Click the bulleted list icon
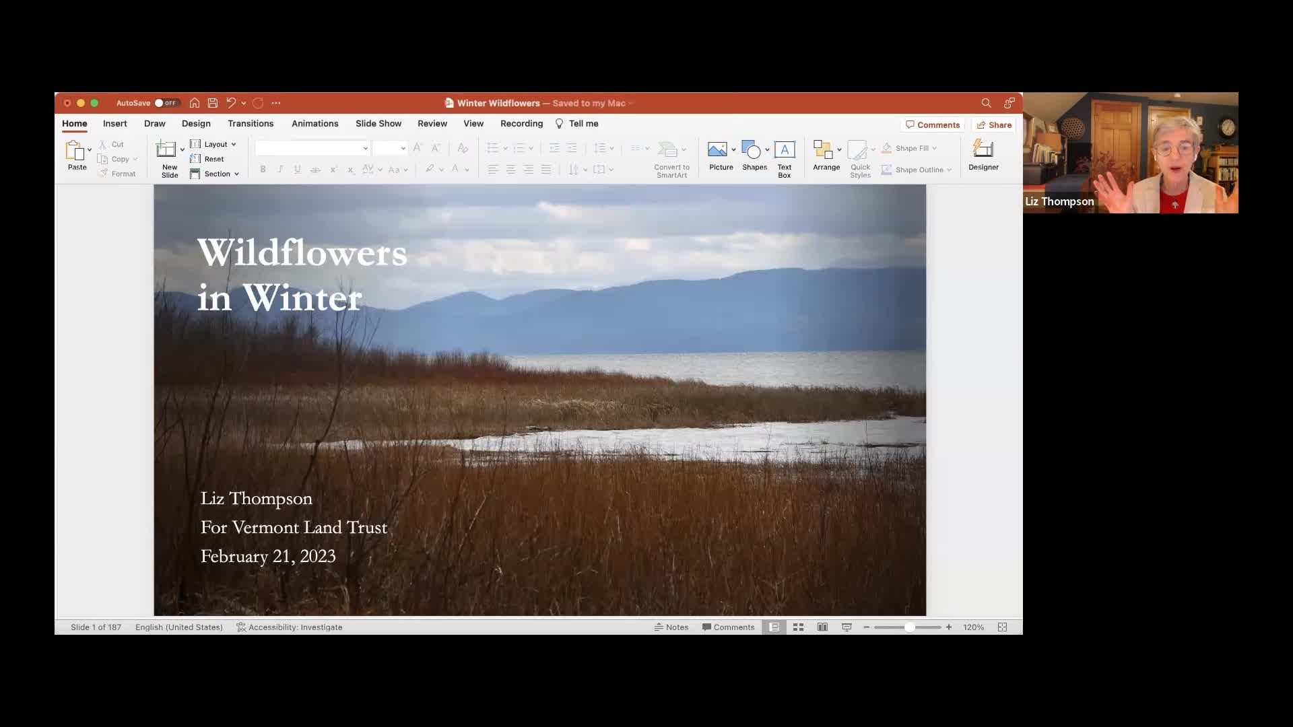The image size is (1293, 727). [x=493, y=148]
